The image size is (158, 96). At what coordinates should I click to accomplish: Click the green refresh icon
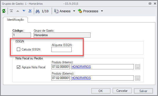(4, 11)
